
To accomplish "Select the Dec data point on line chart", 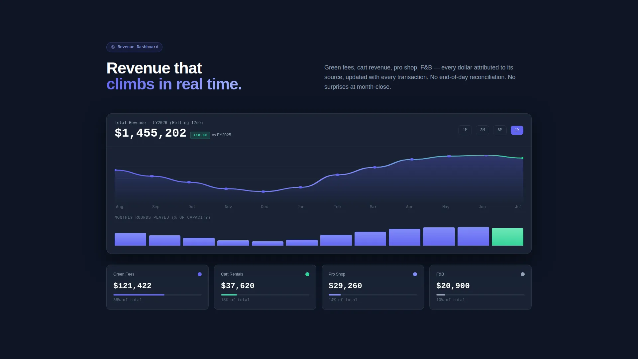I will point(263,192).
